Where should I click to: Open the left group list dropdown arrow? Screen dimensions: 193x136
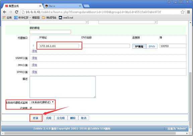click(87, 22)
